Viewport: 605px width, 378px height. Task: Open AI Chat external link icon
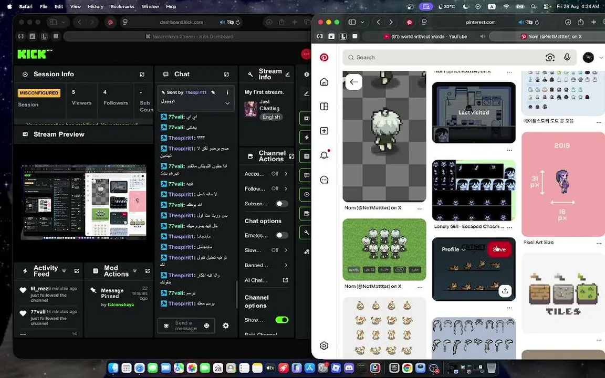click(x=285, y=280)
